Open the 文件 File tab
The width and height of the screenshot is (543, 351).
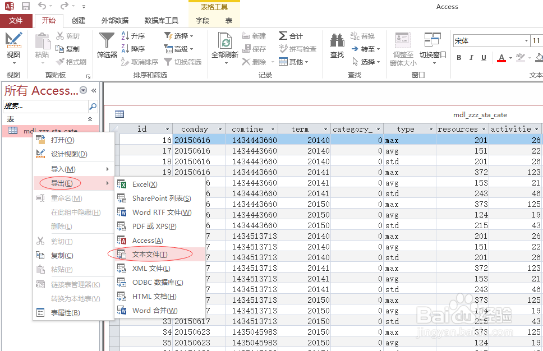pyautogui.click(x=16, y=21)
